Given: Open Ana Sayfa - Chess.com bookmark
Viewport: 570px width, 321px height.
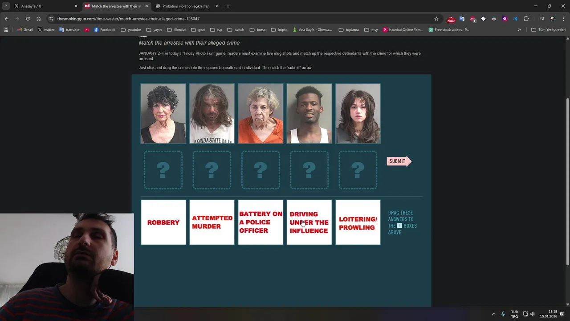Looking at the screenshot, I should pos(312,30).
